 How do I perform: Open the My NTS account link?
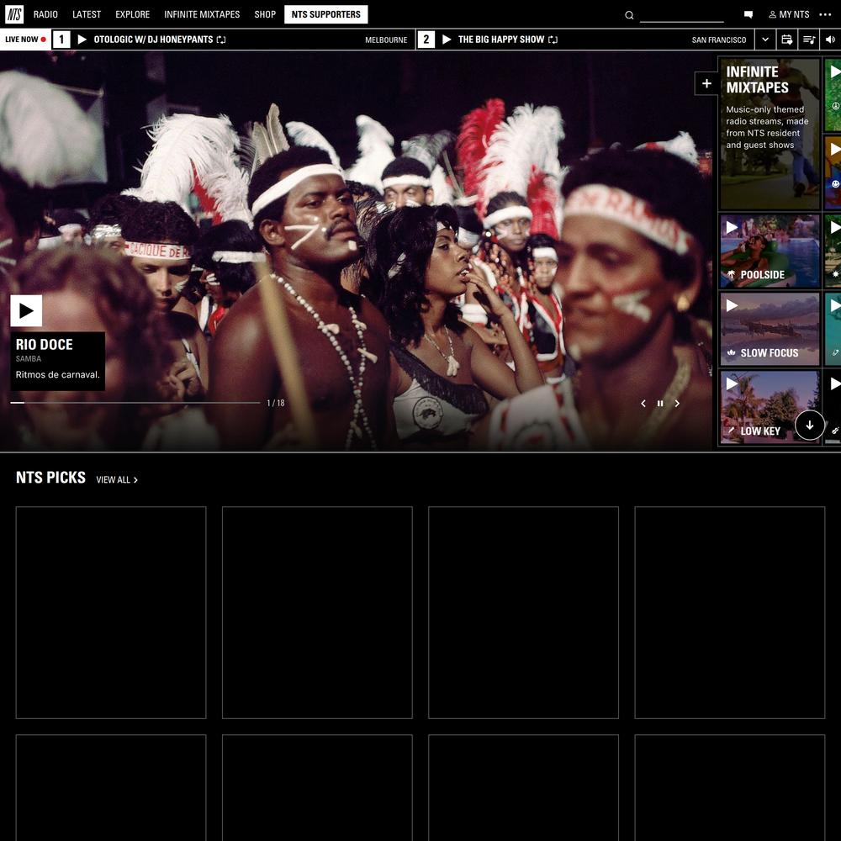[x=789, y=14]
